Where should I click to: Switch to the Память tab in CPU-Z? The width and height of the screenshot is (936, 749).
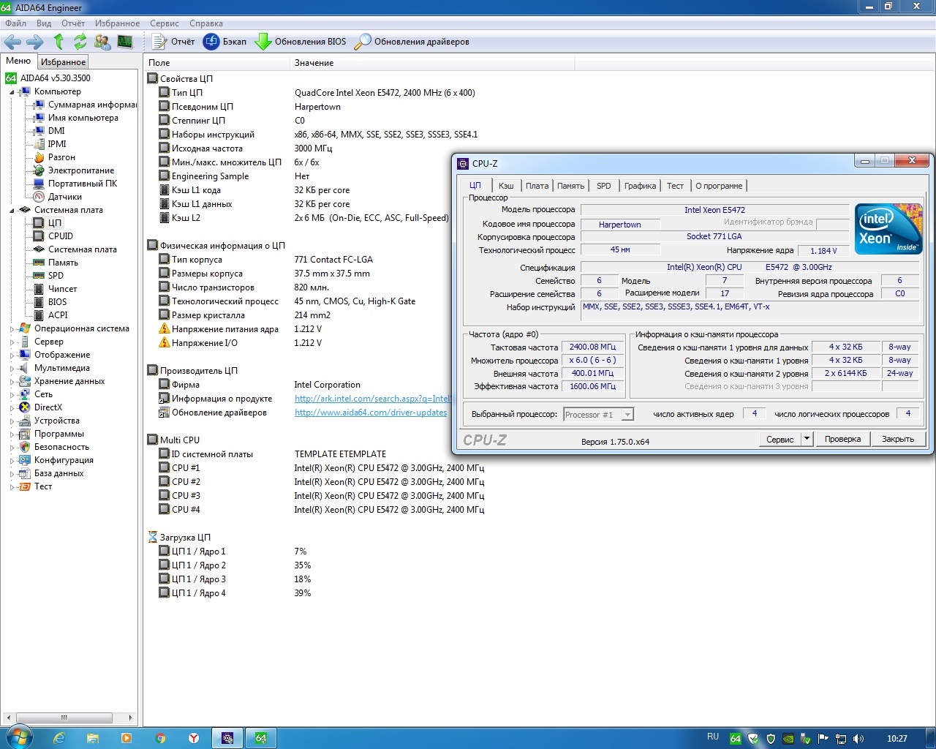click(570, 186)
